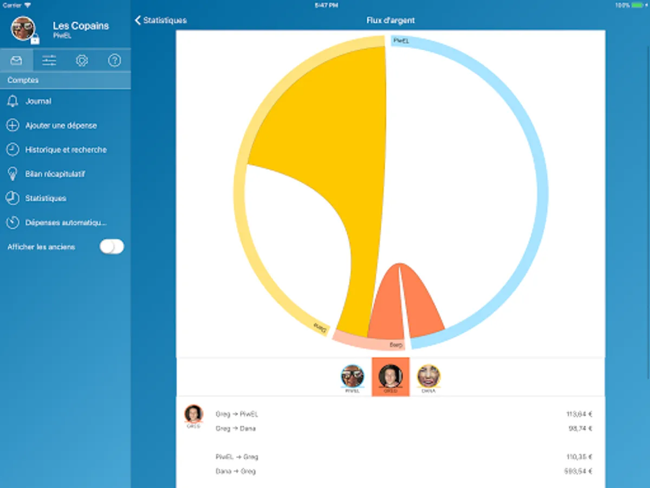Screen dimensions: 650x488
Task: Click the clock icon for Historique et recherche
Action: 12,150
